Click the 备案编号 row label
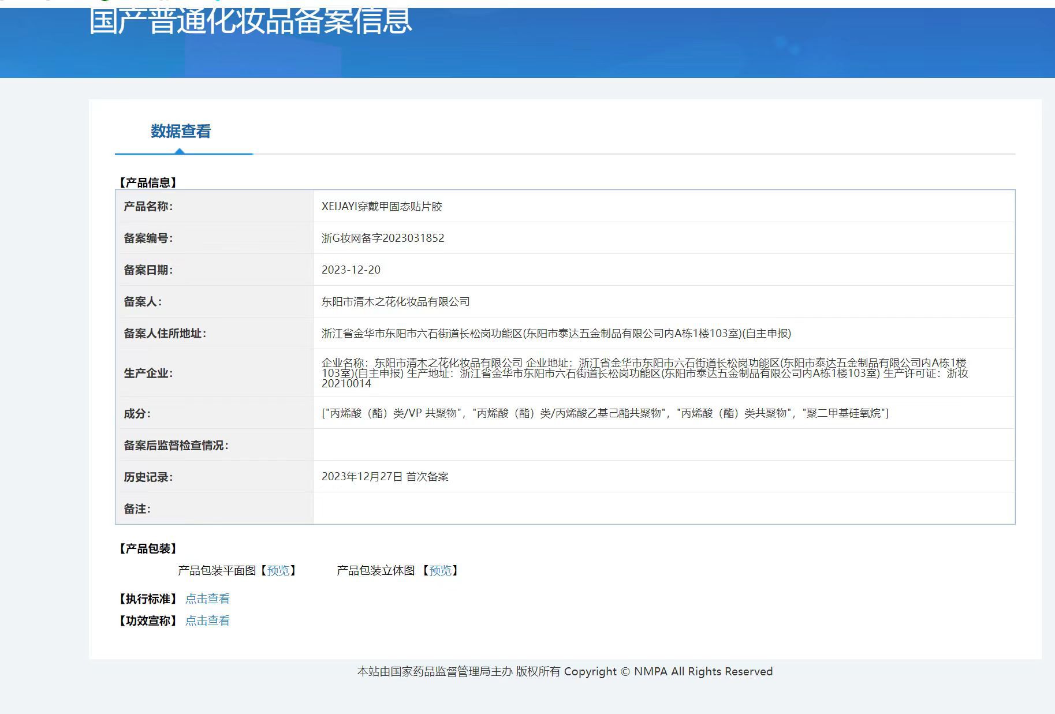The image size is (1055, 714). 148,238
